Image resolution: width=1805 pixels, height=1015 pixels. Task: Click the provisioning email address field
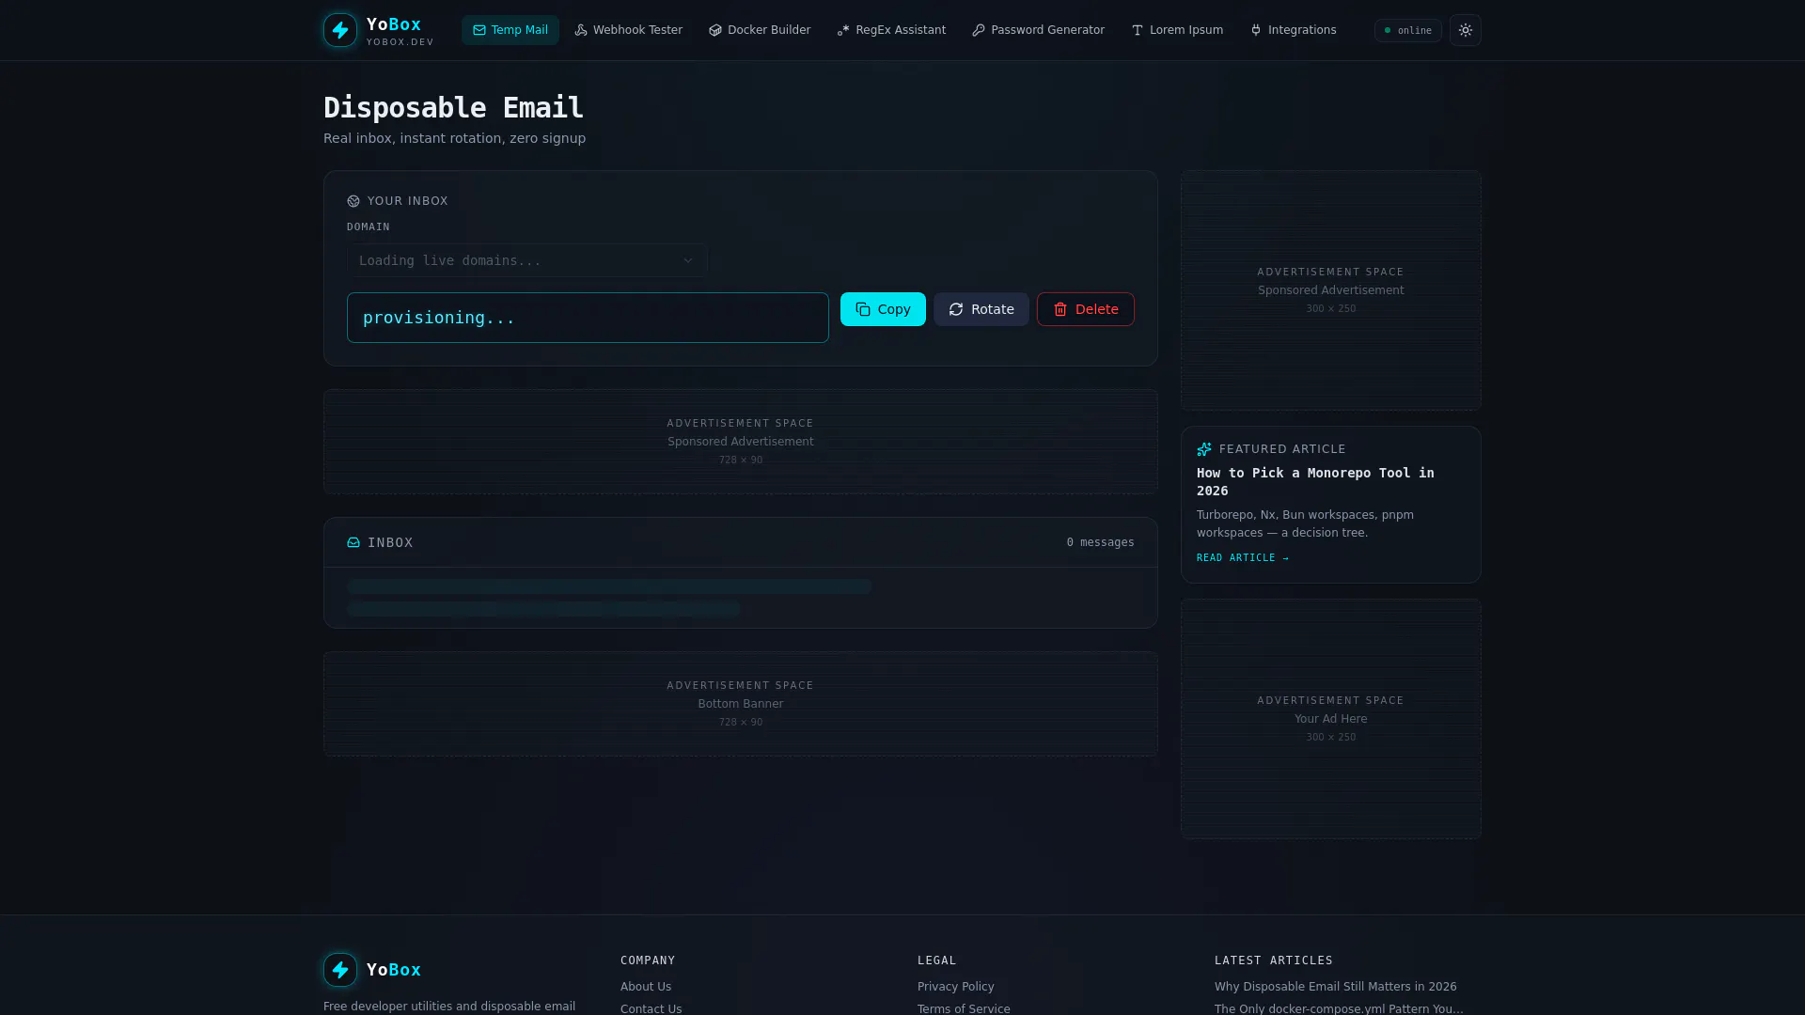point(588,318)
